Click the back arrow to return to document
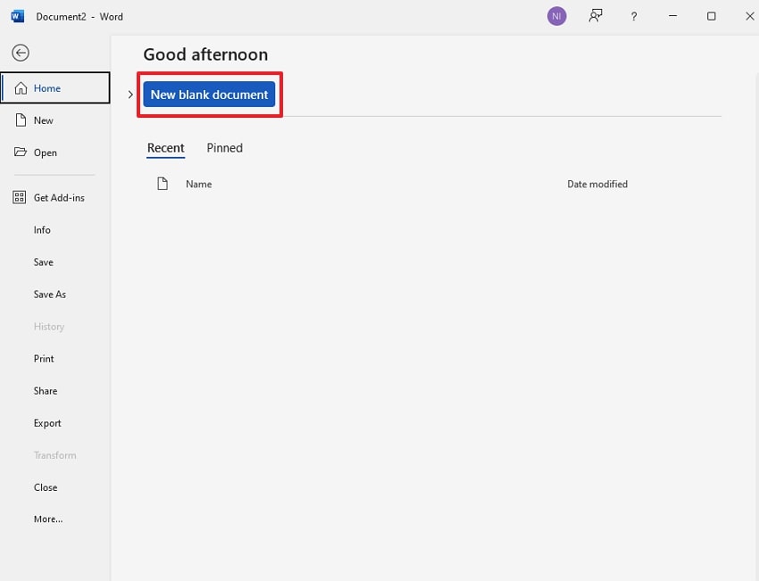The image size is (759, 581). (x=21, y=53)
